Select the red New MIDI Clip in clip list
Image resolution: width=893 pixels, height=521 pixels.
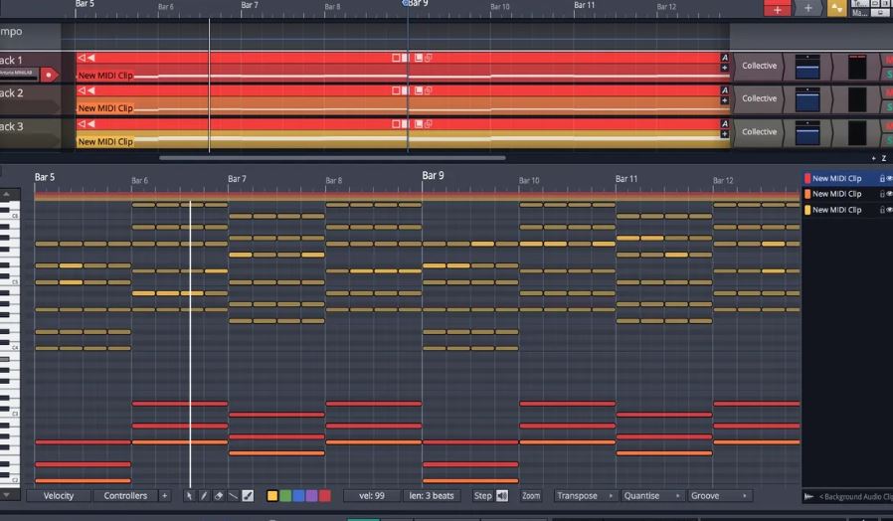click(836, 178)
